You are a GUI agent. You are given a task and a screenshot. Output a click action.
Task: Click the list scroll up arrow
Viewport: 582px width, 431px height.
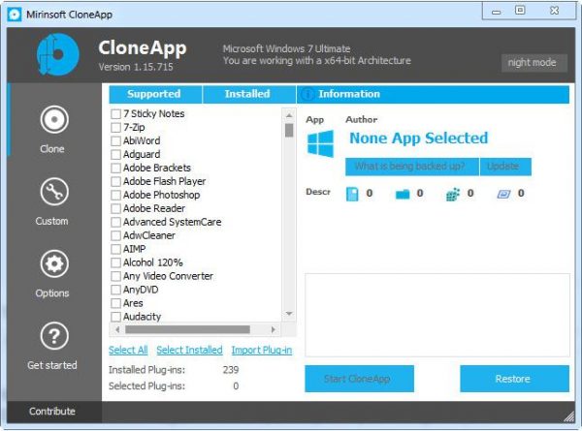pos(289,115)
